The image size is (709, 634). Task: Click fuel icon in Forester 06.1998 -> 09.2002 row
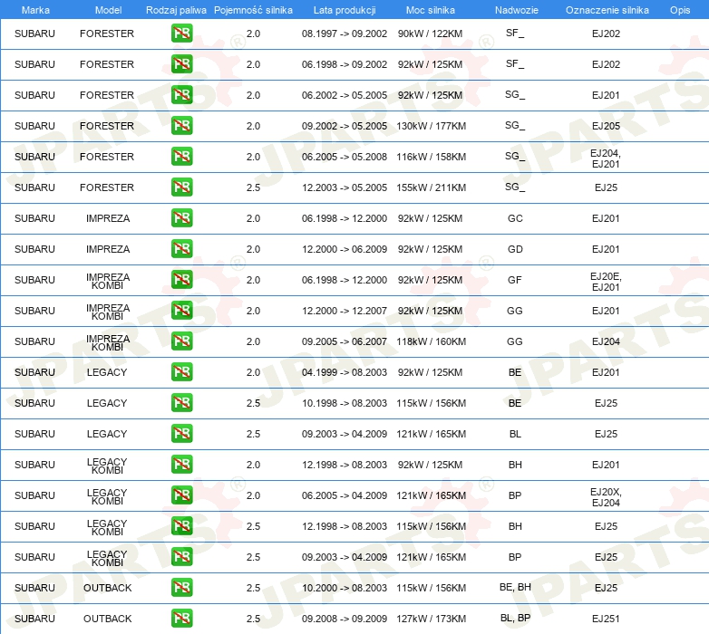coord(181,64)
